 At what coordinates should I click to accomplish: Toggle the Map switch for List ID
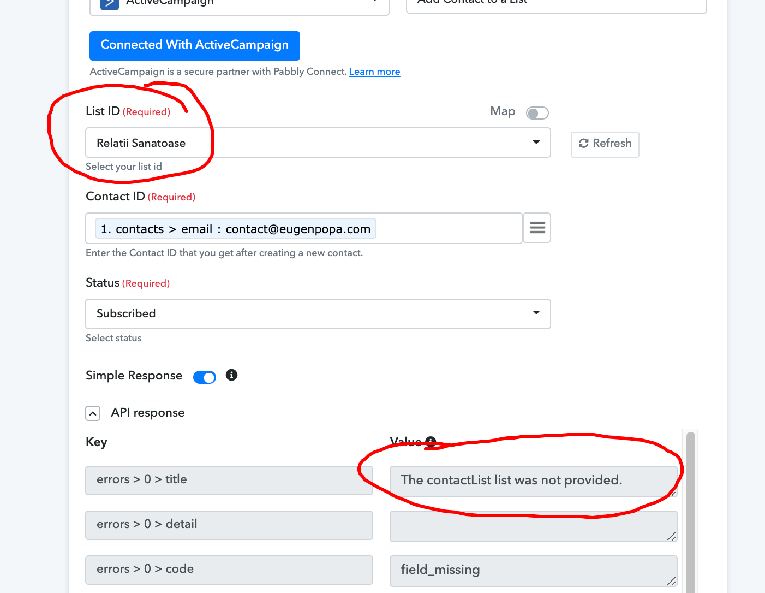(x=537, y=113)
